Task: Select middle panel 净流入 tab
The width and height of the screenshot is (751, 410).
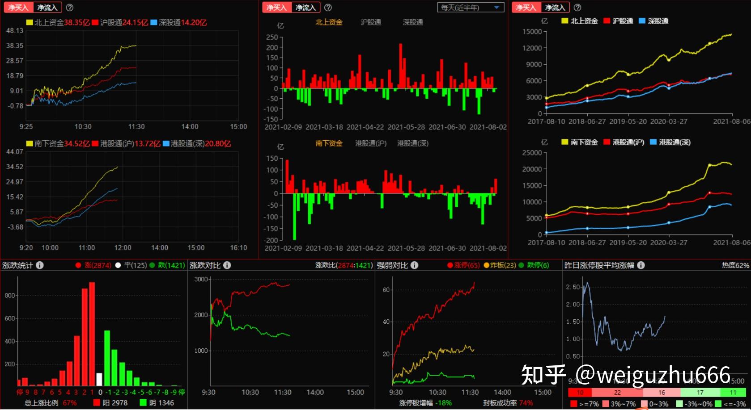Action: pos(306,8)
